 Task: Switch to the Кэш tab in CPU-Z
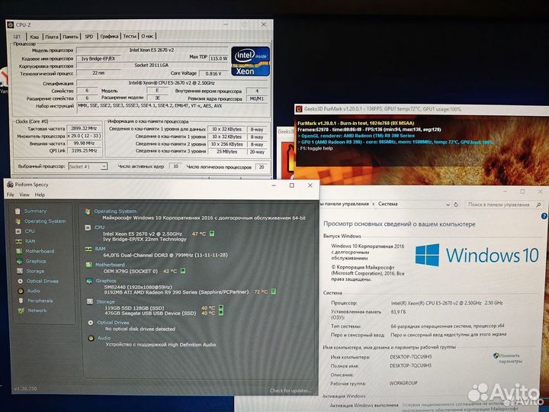pos(34,37)
